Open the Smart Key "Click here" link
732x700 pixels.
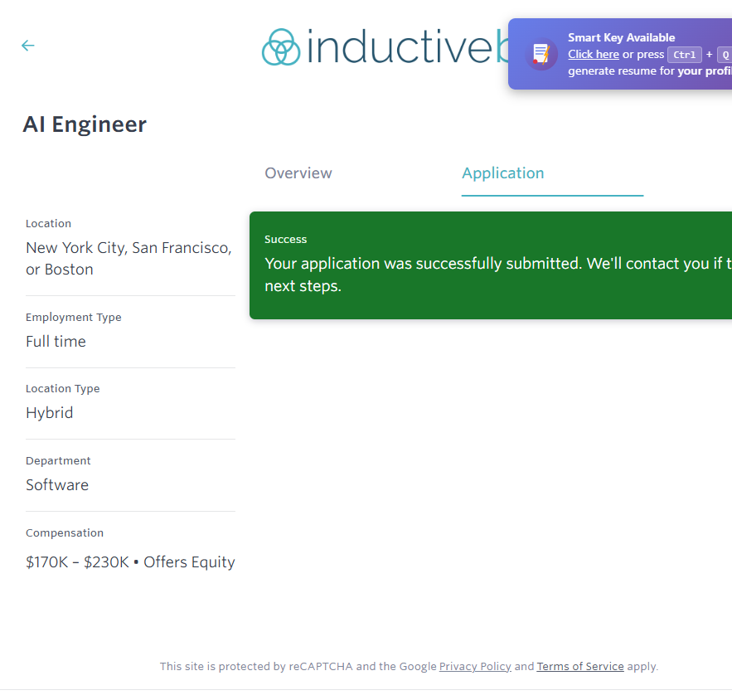click(x=593, y=55)
